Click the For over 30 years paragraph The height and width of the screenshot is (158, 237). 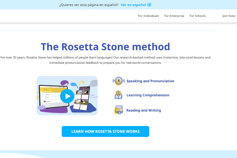(105, 60)
